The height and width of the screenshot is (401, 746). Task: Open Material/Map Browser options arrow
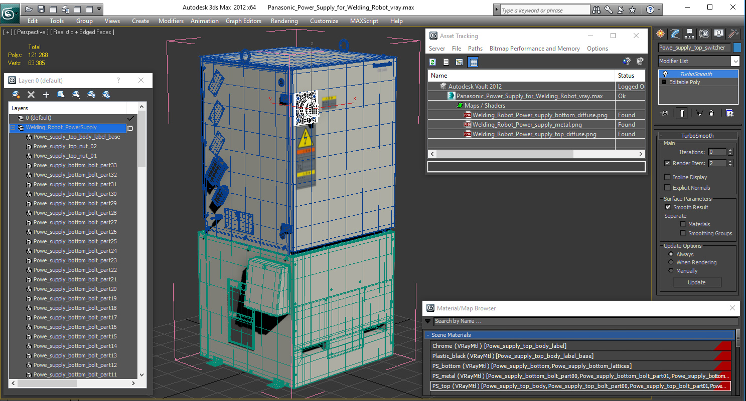[428, 321]
